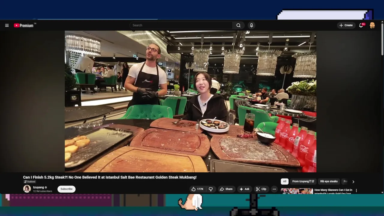Click the video player to pause
The height and width of the screenshot is (216, 384).
point(190,101)
